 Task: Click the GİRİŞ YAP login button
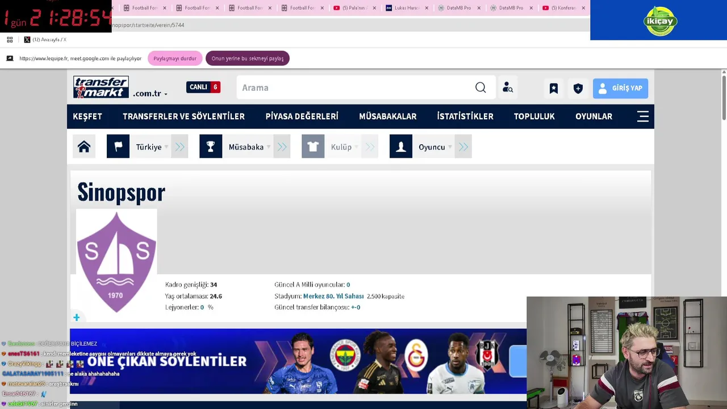coord(620,88)
